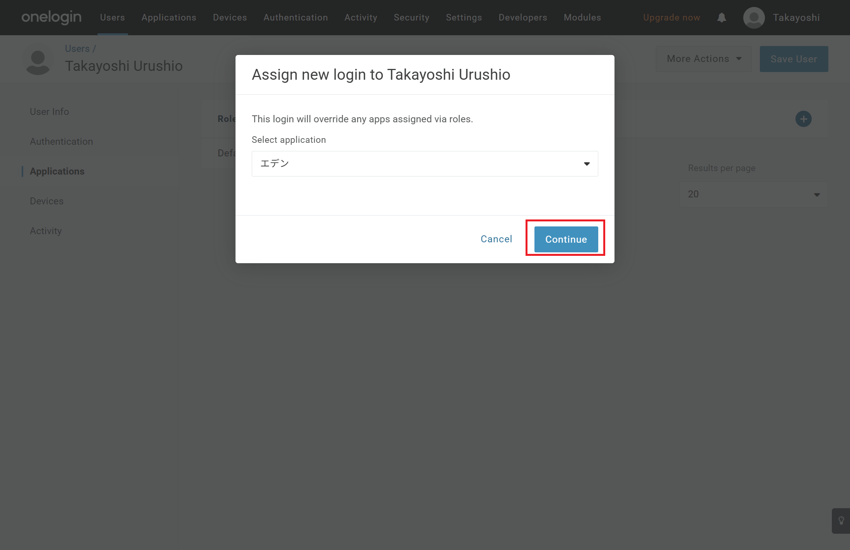
Task: Go to the Devices sidebar tab
Action: pos(47,201)
